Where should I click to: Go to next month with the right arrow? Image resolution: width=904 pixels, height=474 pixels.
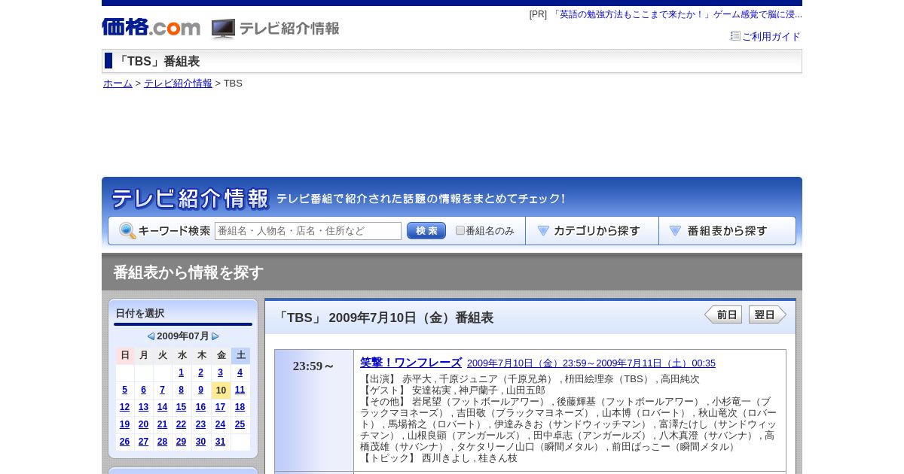[x=215, y=336]
